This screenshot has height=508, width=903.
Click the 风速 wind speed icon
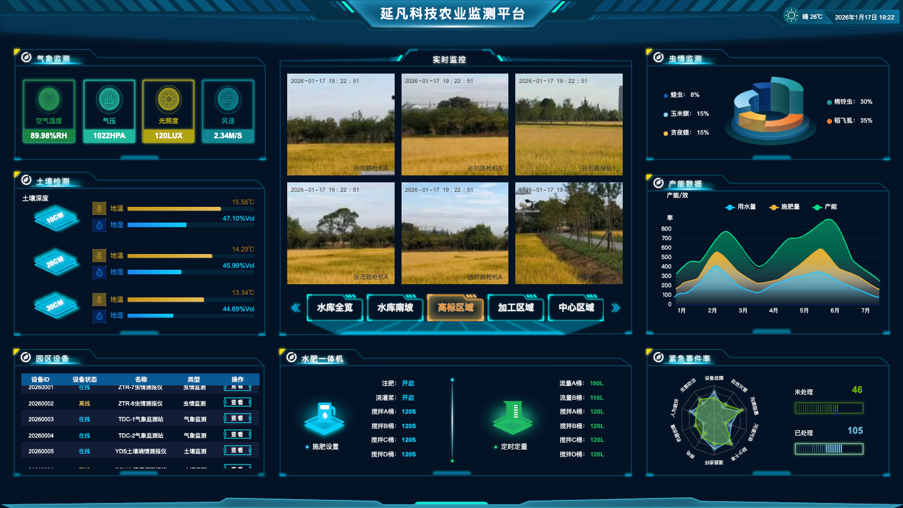pos(227,99)
